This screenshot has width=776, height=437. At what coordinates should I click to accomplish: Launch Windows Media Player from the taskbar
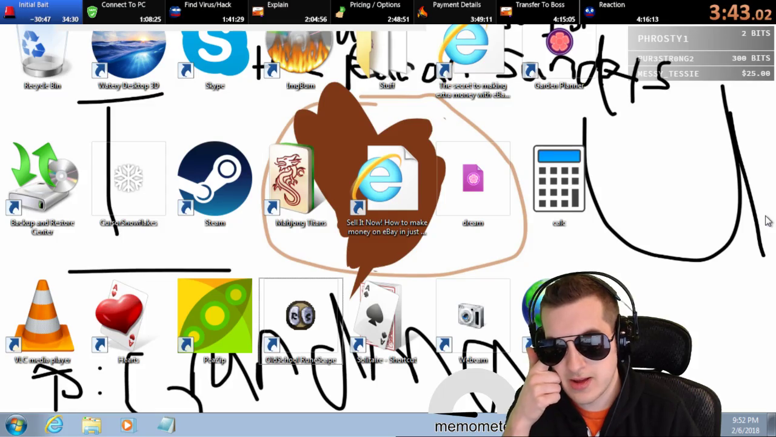click(128, 425)
